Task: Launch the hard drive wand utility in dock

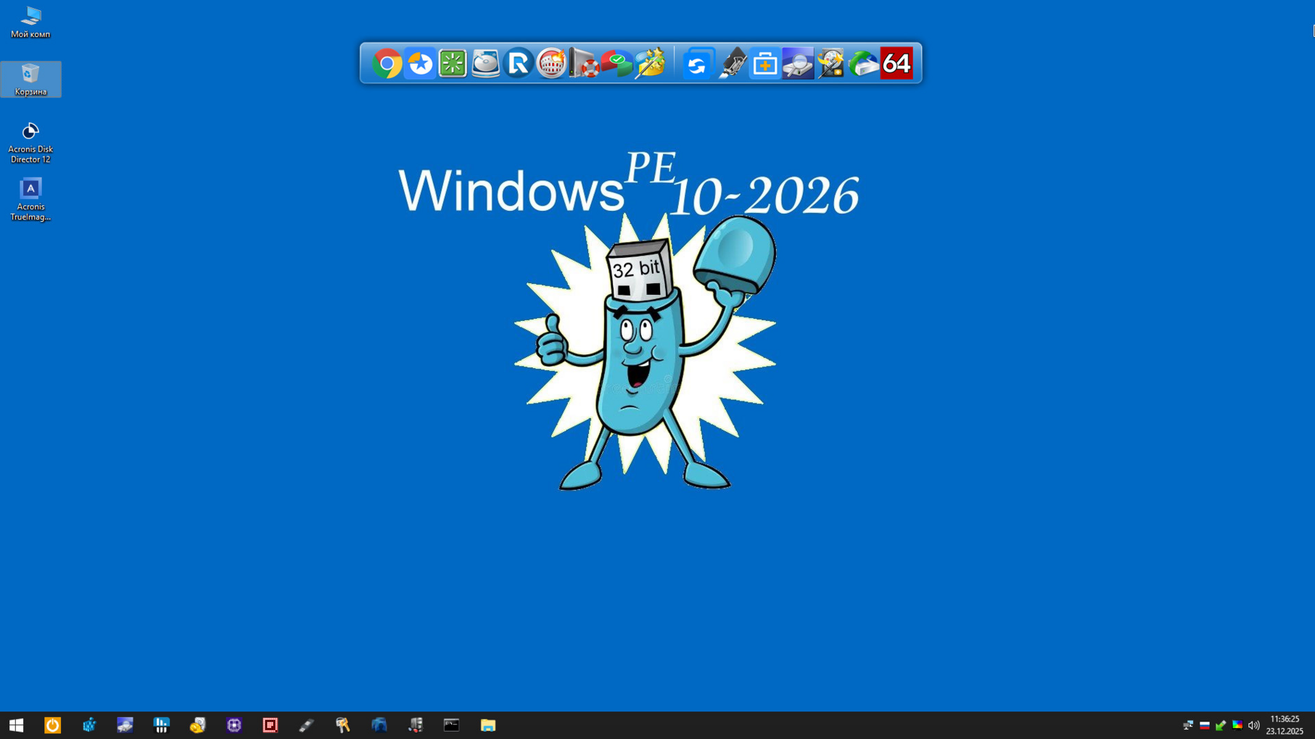Action: pyautogui.click(x=831, y=64)
